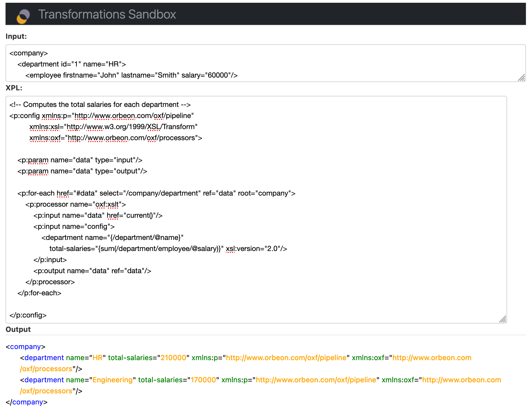
Task: Click the HR department element in Output
Action: (x=44, y=358)
